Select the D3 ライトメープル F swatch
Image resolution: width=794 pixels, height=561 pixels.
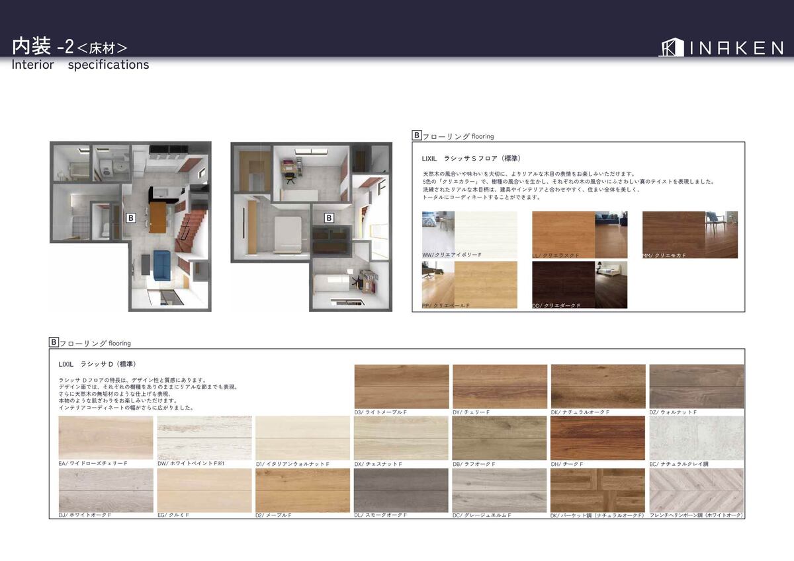[402, 386]
